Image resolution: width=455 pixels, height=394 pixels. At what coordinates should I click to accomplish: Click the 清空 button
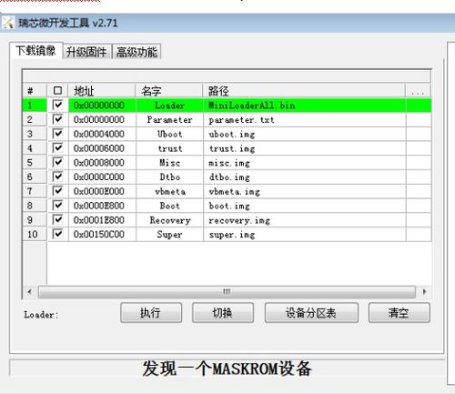[x=399, y=313]
